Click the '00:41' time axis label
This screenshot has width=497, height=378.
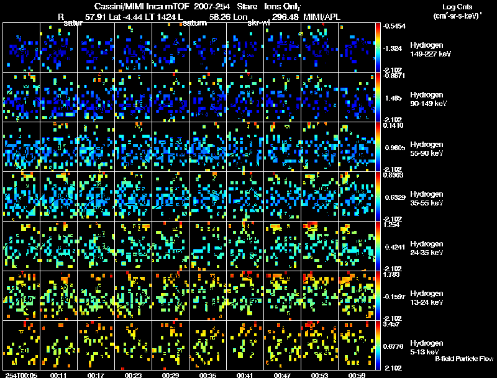(x=245, y=375)
